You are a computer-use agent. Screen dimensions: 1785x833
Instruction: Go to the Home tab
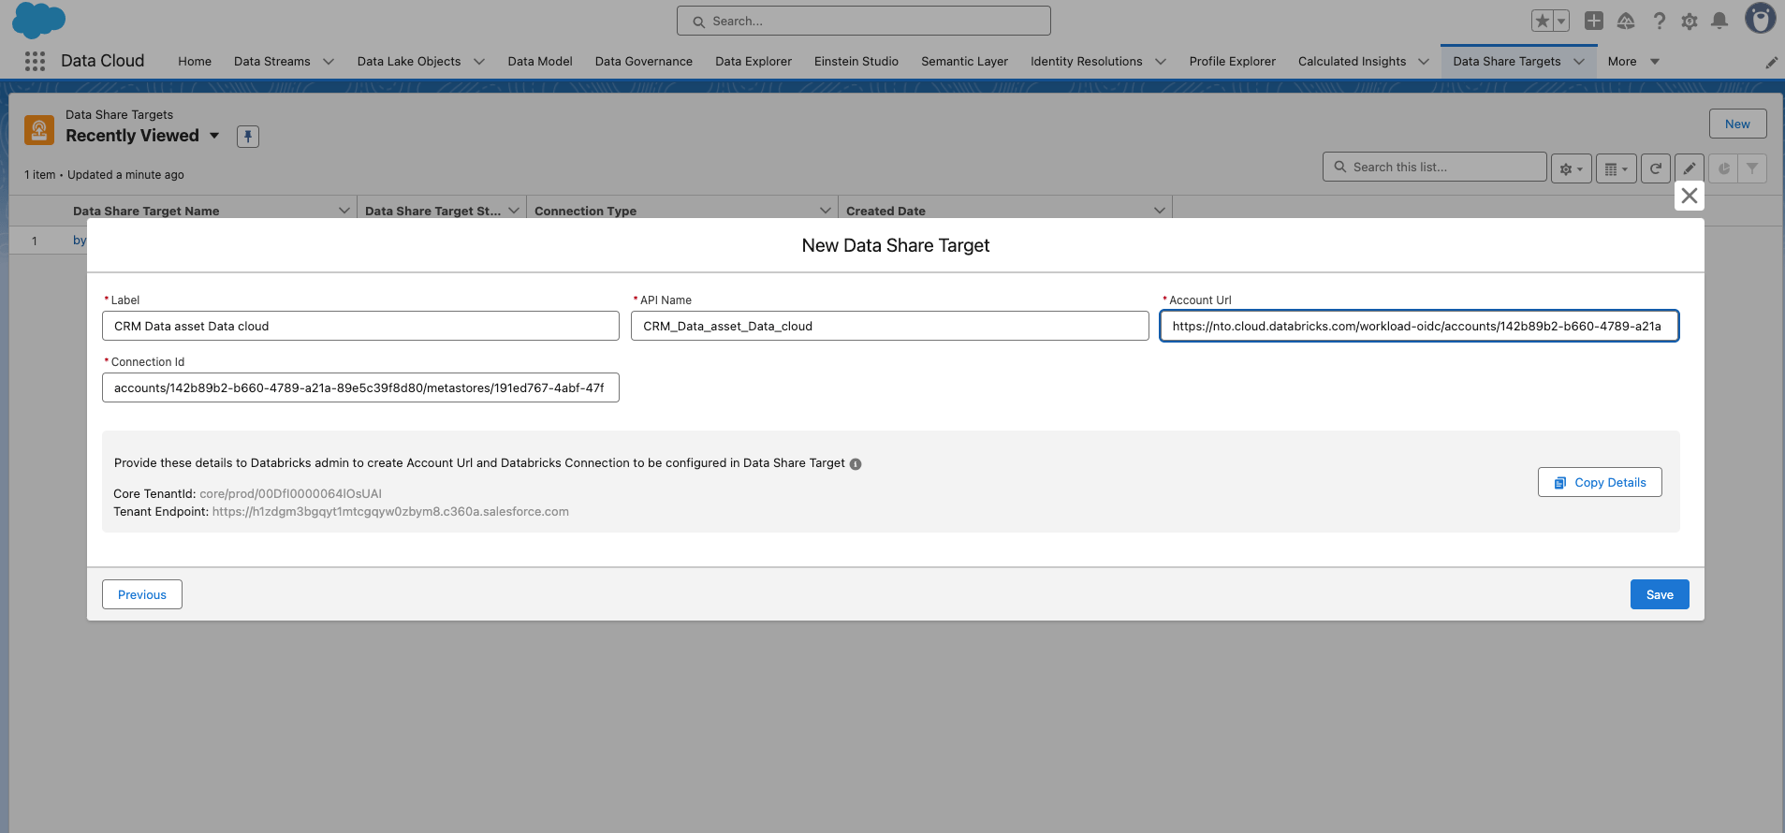click(195, 62)
